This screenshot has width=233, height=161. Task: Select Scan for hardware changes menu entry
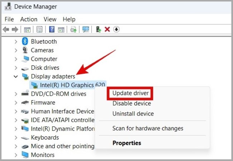click(x=148, y=128)
